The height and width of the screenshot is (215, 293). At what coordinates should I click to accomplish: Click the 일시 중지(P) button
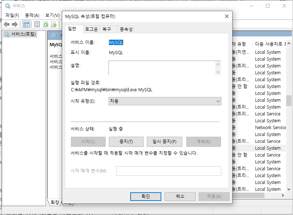[165, 142]
